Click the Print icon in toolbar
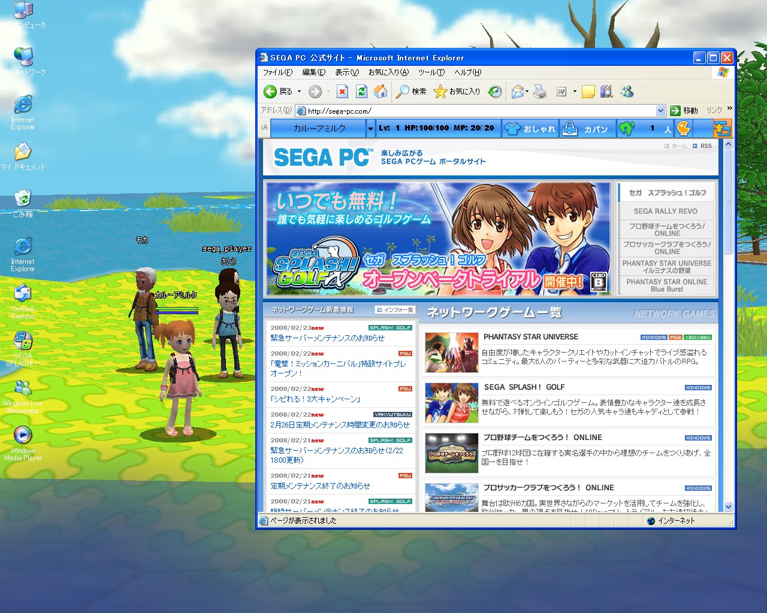Image resolution: width=767 pixels, height=613 pixels. coord(540,92)
